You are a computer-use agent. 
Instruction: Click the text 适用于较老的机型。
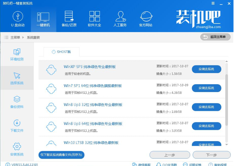click(x=78, y=74)
